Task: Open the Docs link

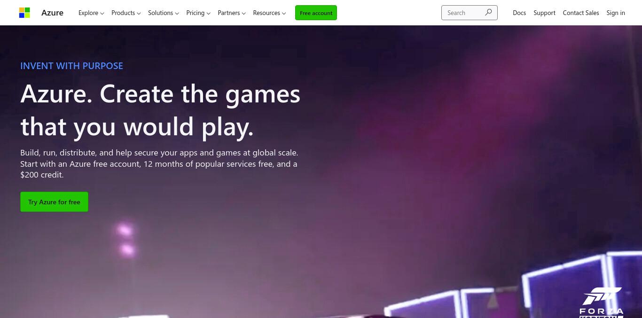Action: coord(519,13)
